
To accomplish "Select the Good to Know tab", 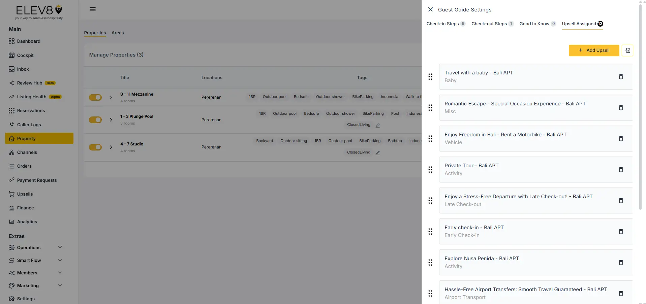I will (537, 24).
